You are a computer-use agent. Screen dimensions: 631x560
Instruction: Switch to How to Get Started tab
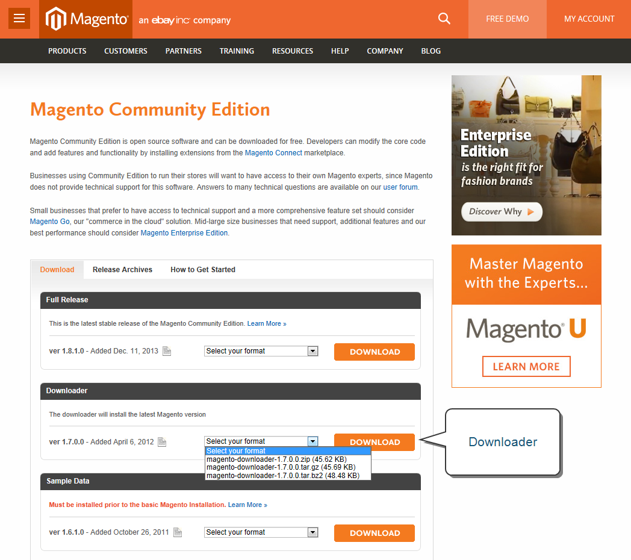203,270
